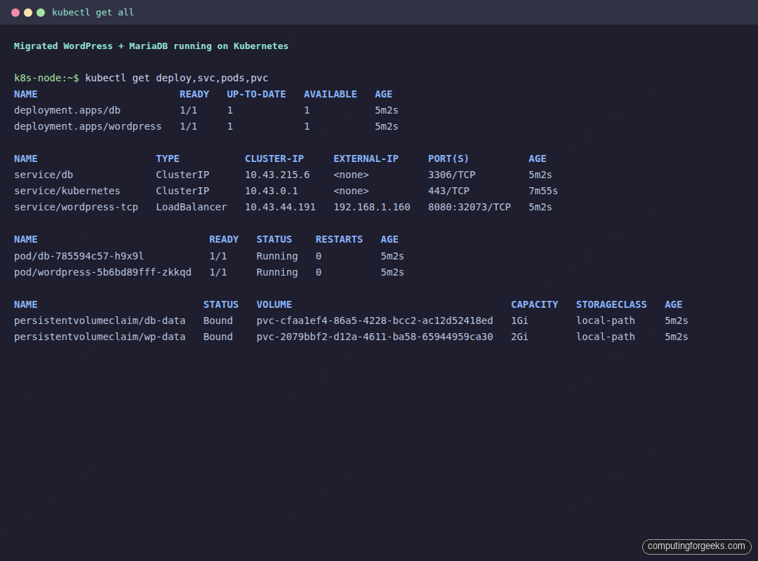The height and width of the screenshot is (561, 758).
Task: Select the heading 'Migrated WordPress + MariaDB running on Kubernetes'
Action: pyautogui.click(x=151, y=46)
